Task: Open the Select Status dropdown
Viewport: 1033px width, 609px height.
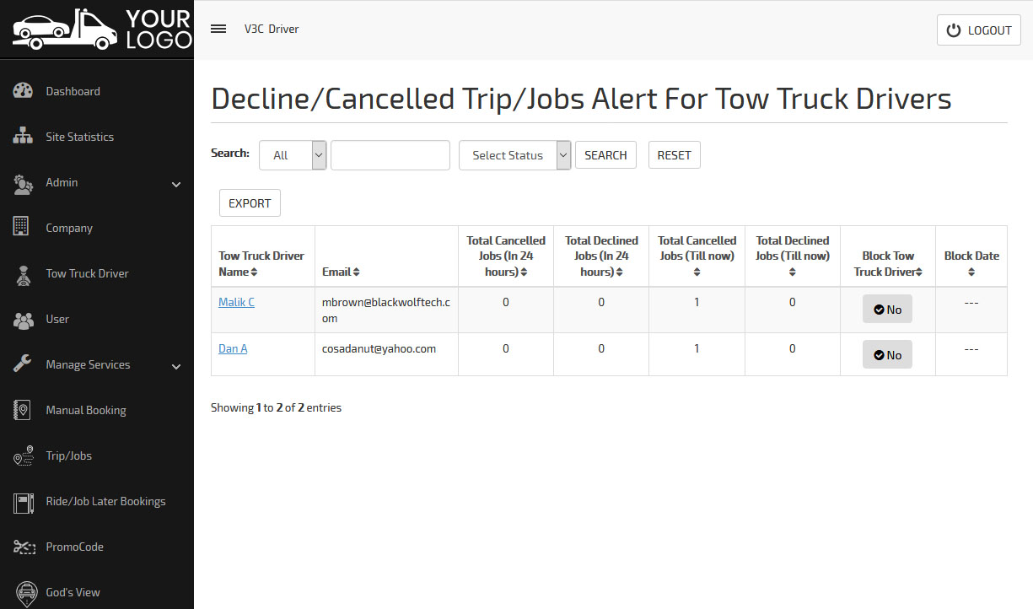Action: [514, 155]
